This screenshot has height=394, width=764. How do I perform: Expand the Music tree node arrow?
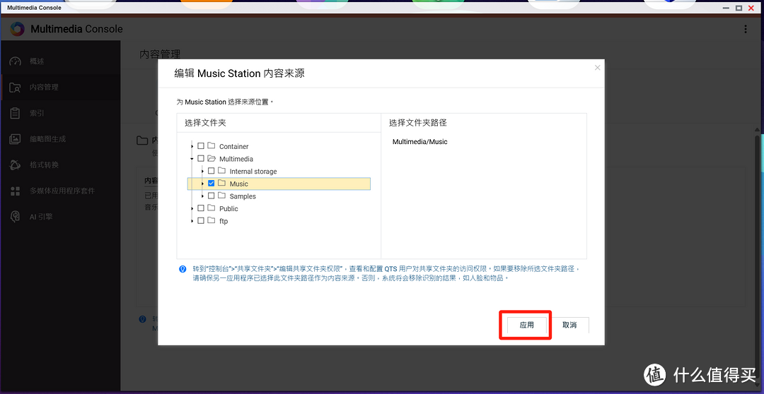pos(203,184)
